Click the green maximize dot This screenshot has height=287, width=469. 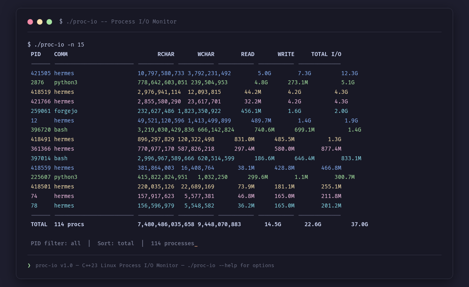coord(49,22)
